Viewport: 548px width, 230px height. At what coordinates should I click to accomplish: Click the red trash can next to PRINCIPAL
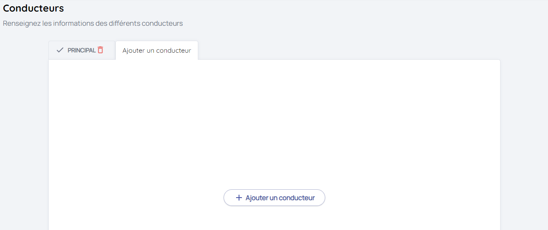tap(100, 50)
